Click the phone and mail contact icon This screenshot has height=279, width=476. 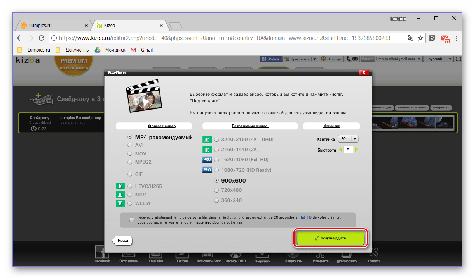[x=352, y=59]
